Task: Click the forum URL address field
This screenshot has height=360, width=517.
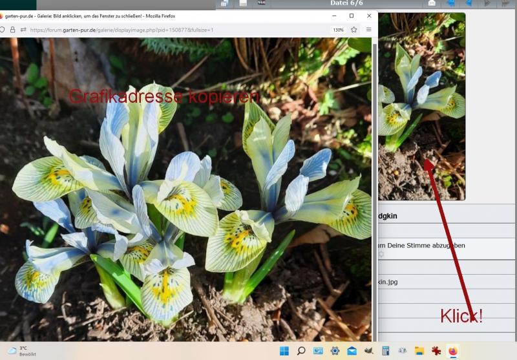Action: 162,30
